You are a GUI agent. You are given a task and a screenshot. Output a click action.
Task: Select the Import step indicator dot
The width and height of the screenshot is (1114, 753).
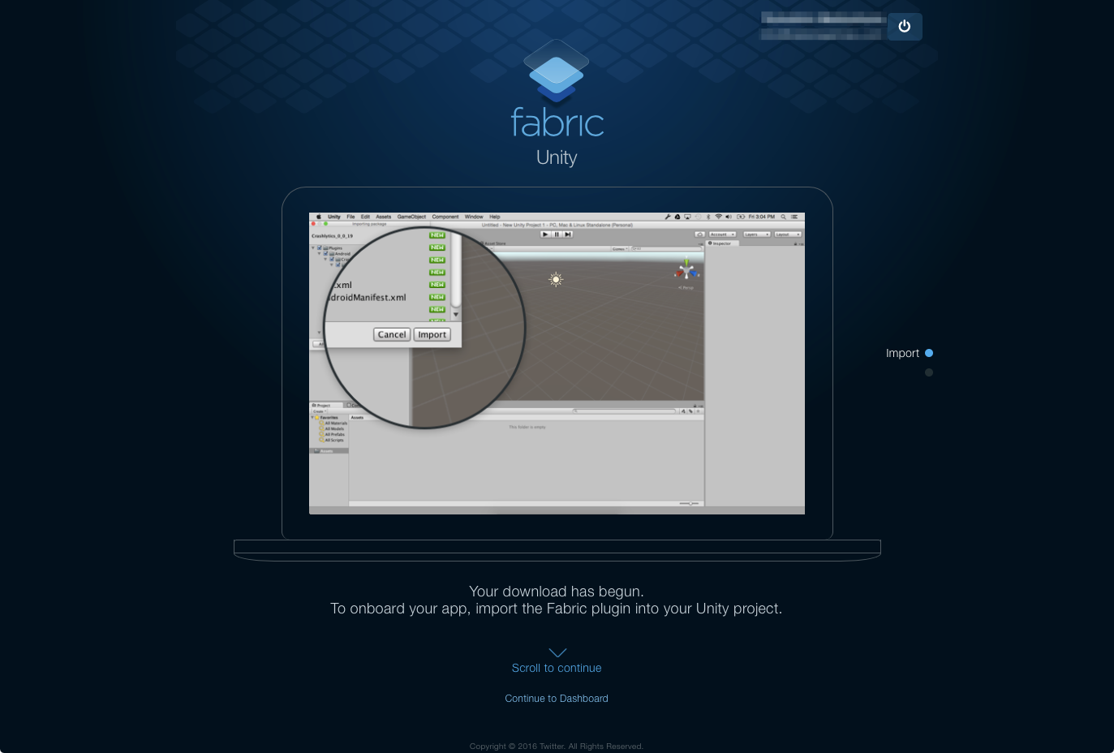click(x=929, y=353)
